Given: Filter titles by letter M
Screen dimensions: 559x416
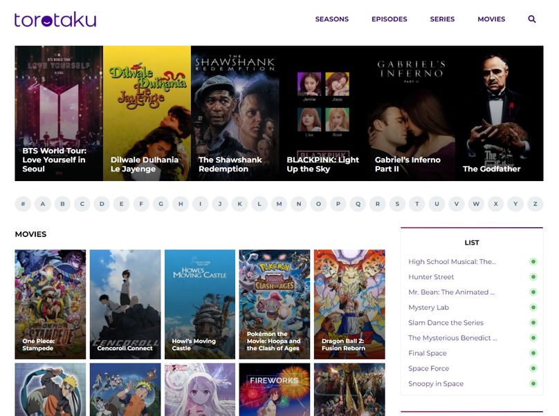Looking at the screenshot, I should click(279, 204).
